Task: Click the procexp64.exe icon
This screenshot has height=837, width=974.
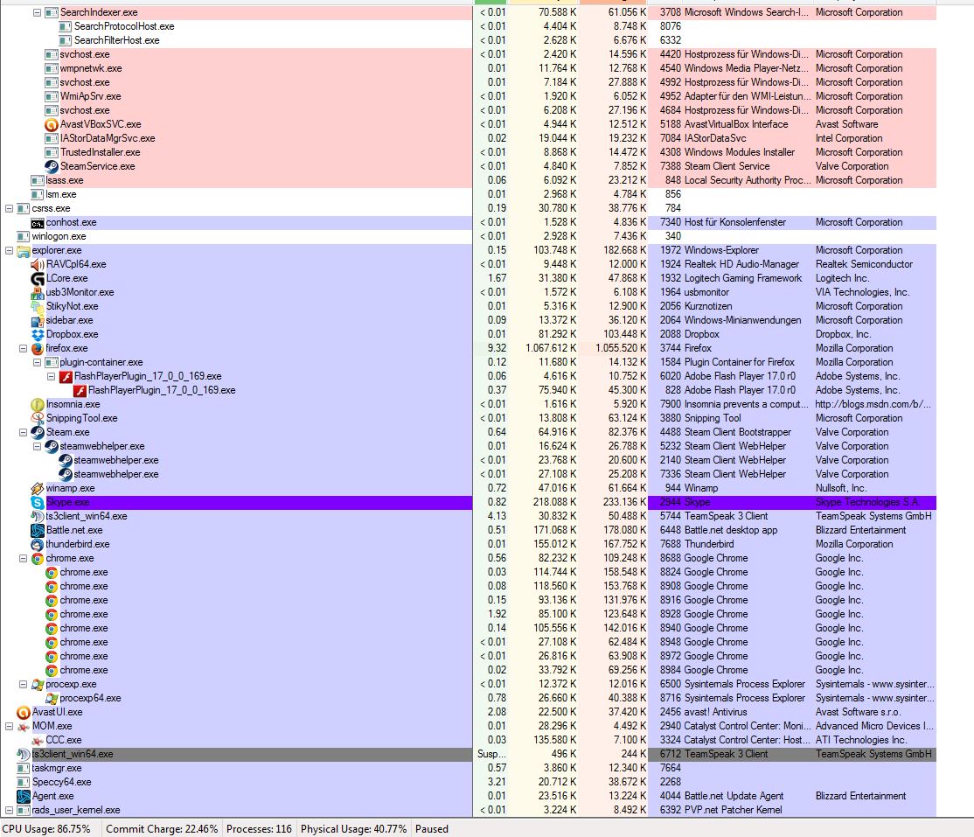Action: pos(52,699)
